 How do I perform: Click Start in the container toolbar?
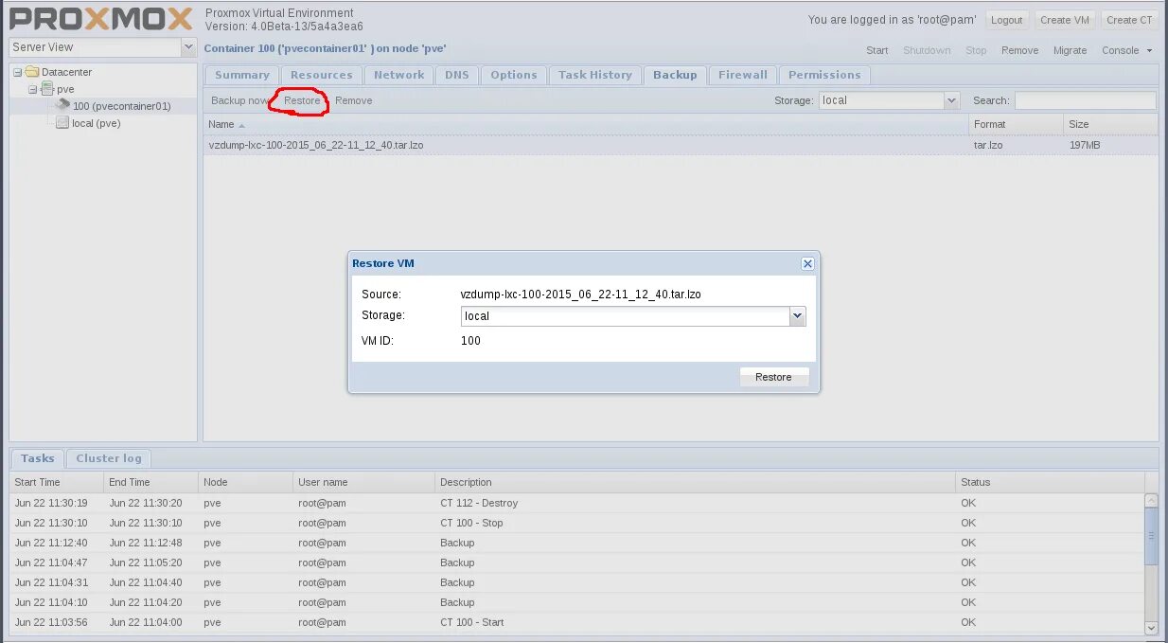tap(877, 51)
